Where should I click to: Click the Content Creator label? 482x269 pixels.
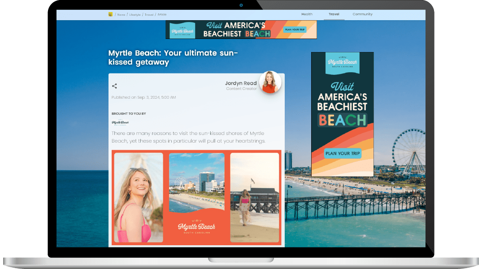(x=241, y=89)
